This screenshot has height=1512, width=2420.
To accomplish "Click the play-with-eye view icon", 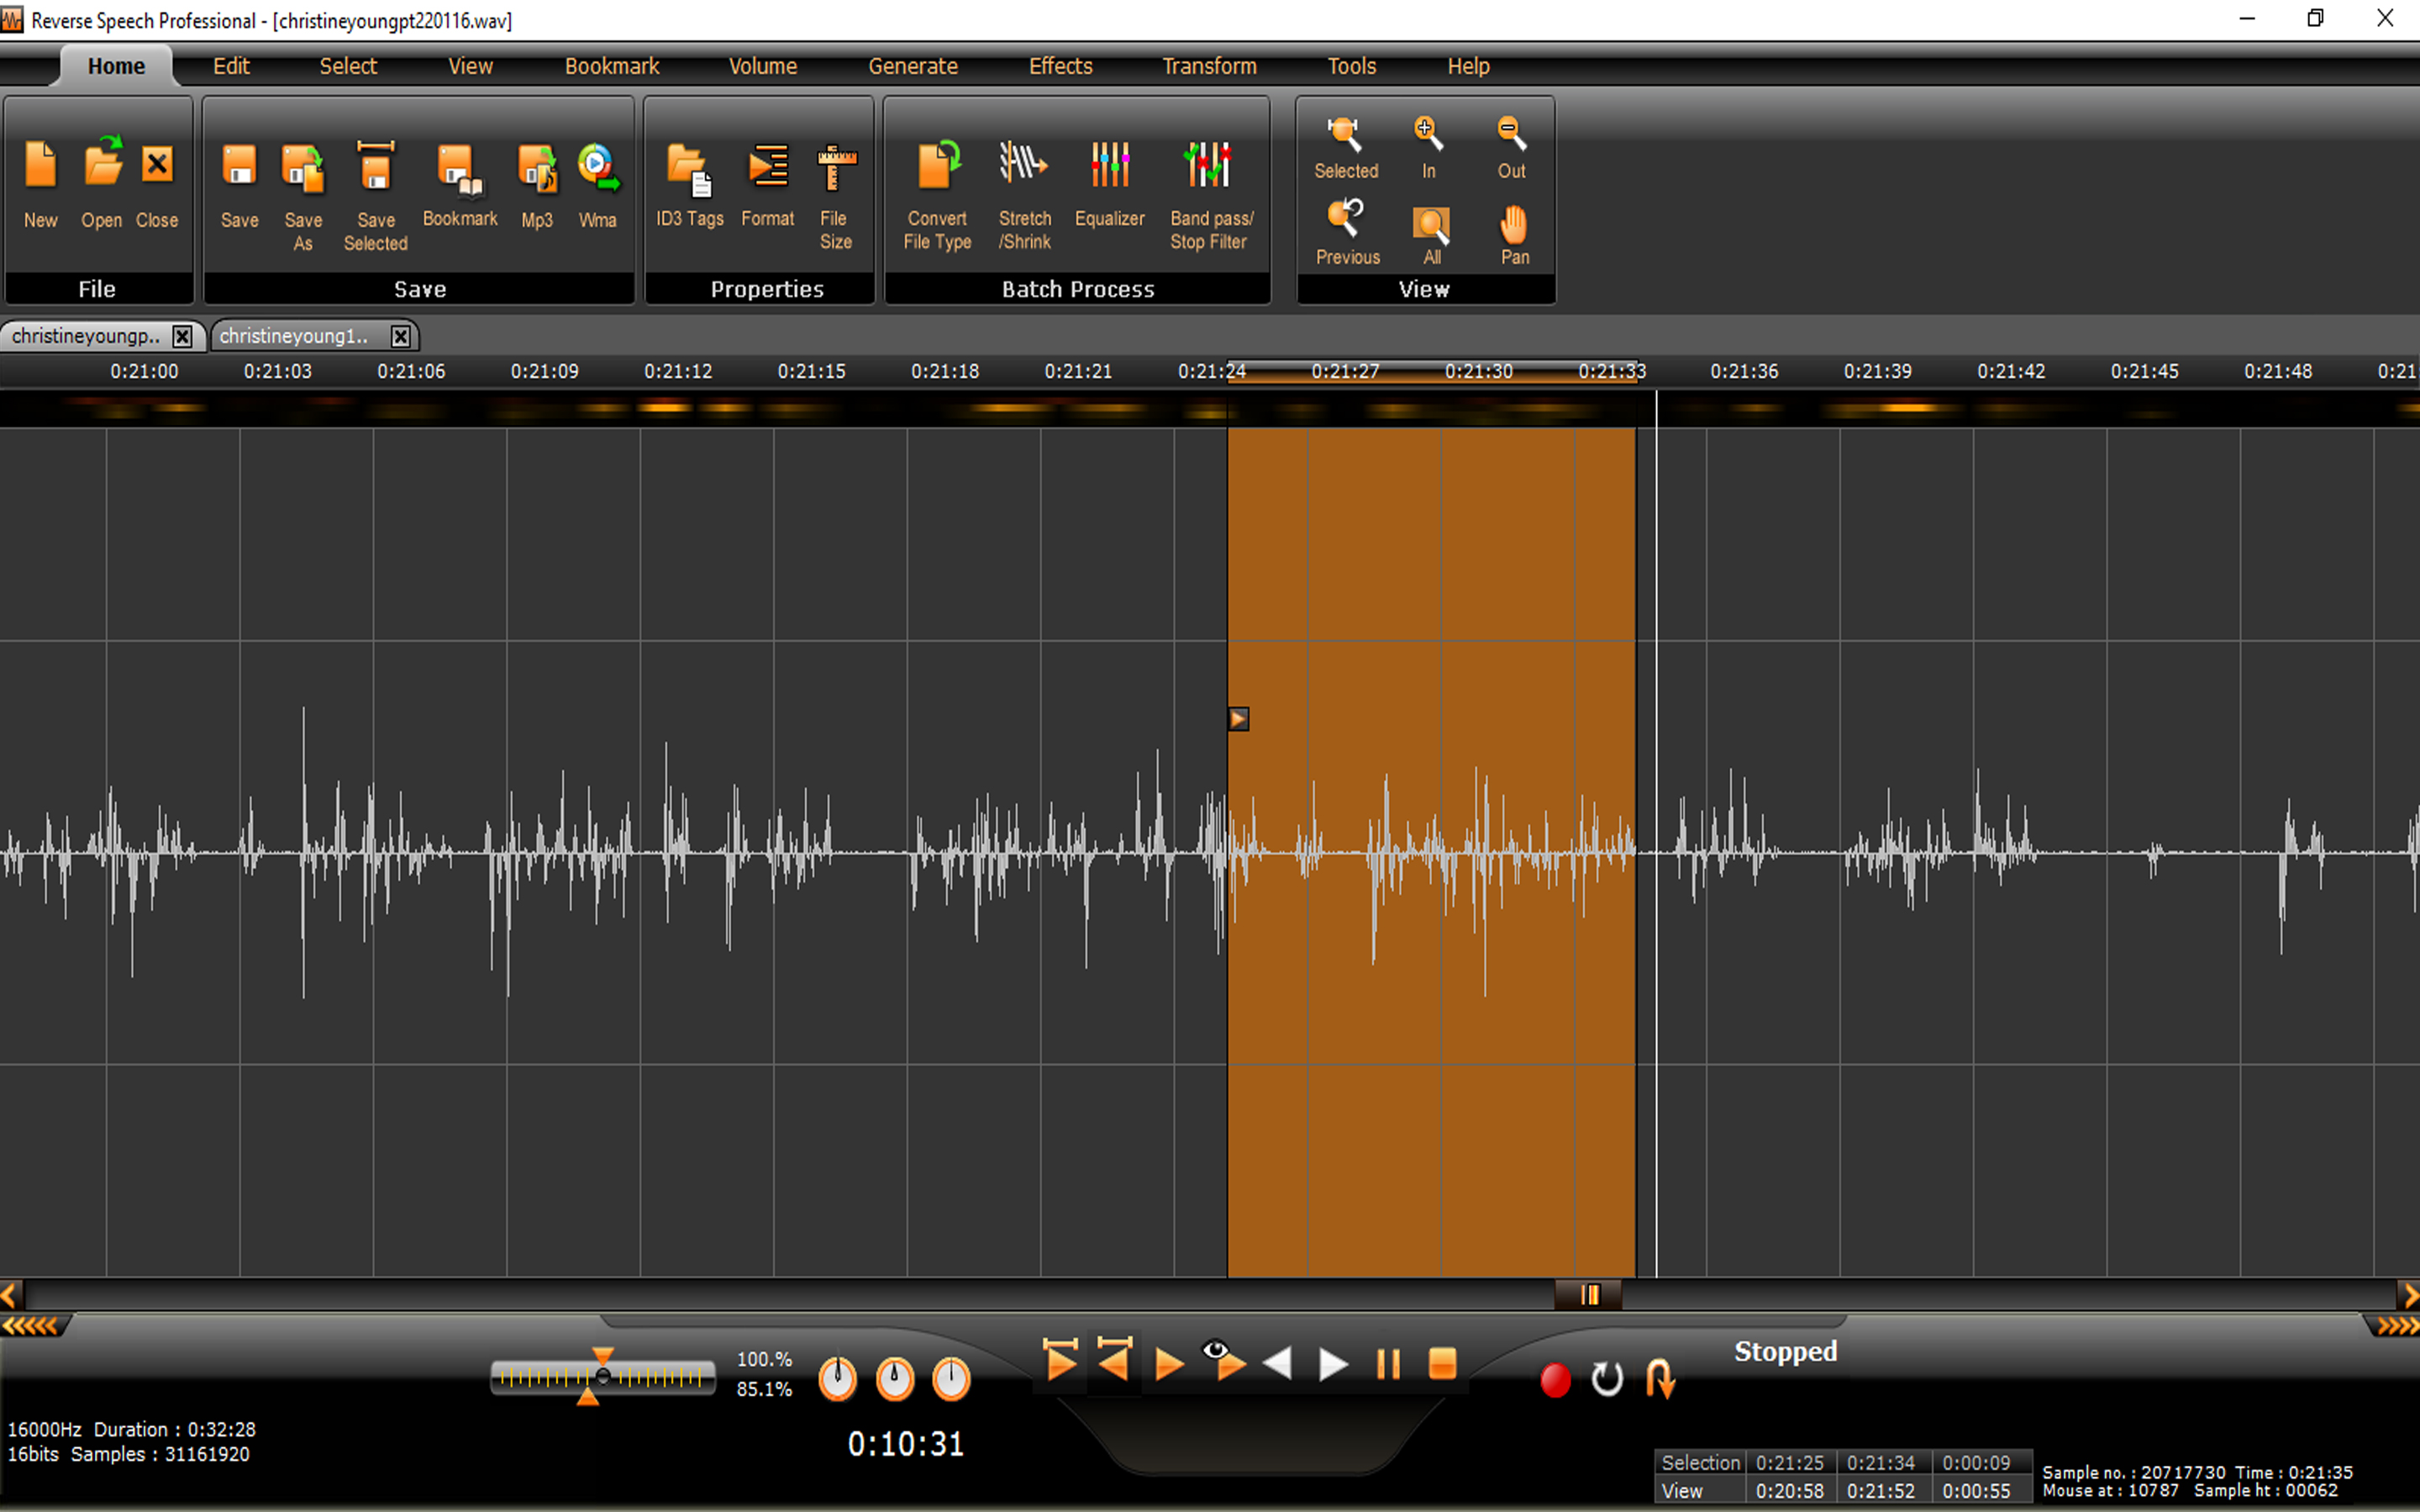I will pos(1225,1361).
